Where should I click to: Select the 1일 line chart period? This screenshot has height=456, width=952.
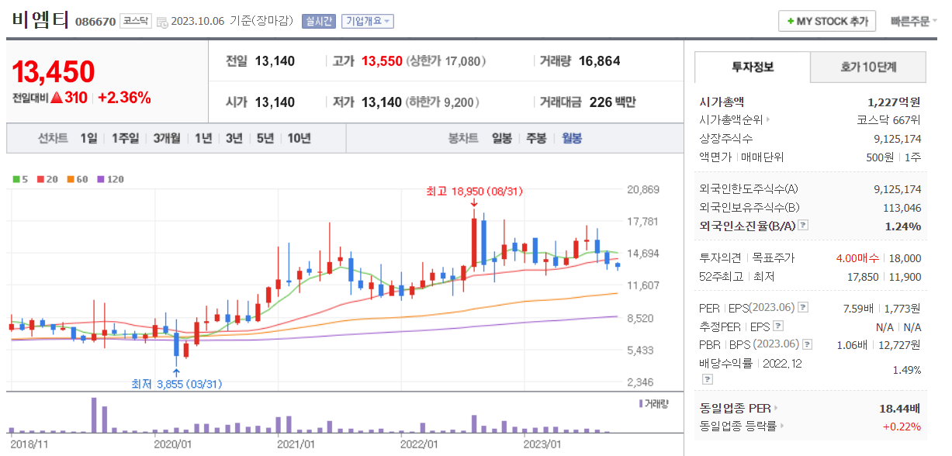(88, 138)
